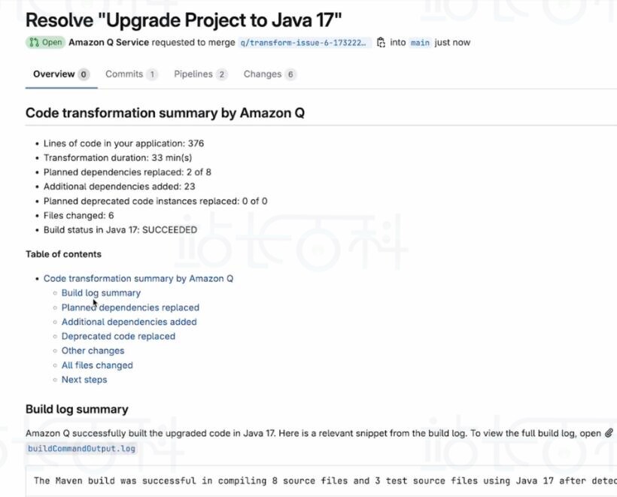Select the Overview tab

click(x=60, y=74)
